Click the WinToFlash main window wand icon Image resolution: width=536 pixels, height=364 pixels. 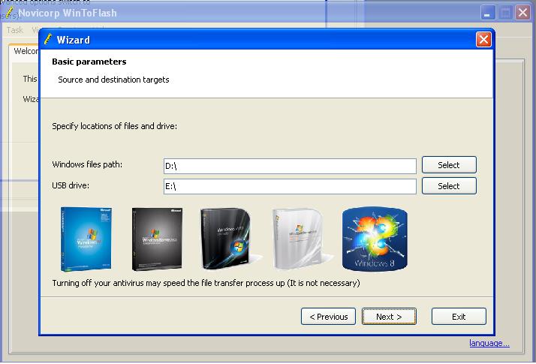pyautogui.click(x=9, y=13)
